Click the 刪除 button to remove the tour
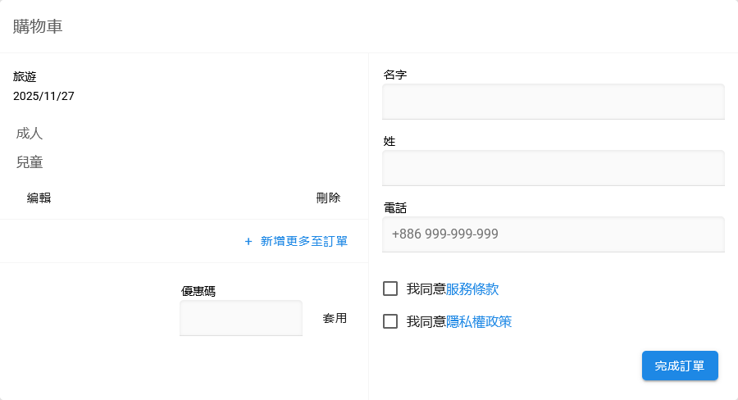Image resolution: width=738 pixels, height=400 pixels. (328, 198)
